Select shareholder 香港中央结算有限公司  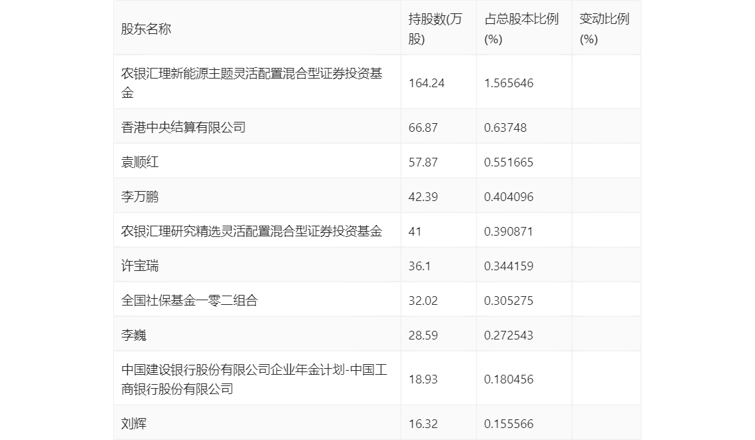point(184,128)
